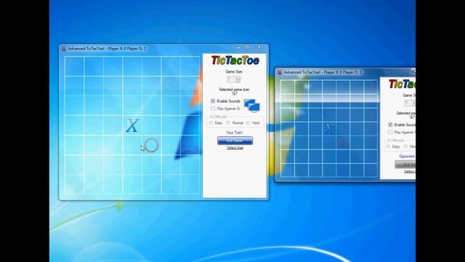Screen dimensions: 465x262
Task: Click the bottom-right cell of the left window's board
Action: [190, 184]
